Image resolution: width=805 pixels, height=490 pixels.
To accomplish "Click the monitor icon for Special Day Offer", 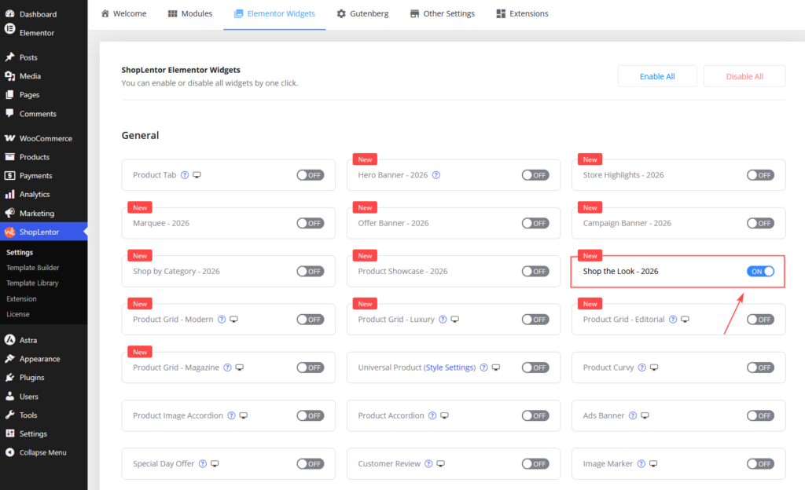I will (x=215, y=464).
